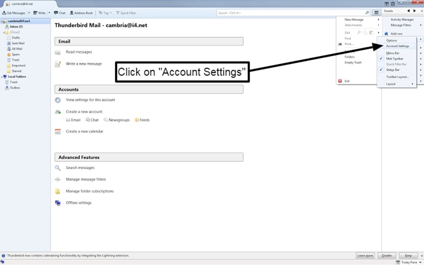Click Write a new message link
The width and height of the screenshot is (424, 265).
tap(84, 64)
